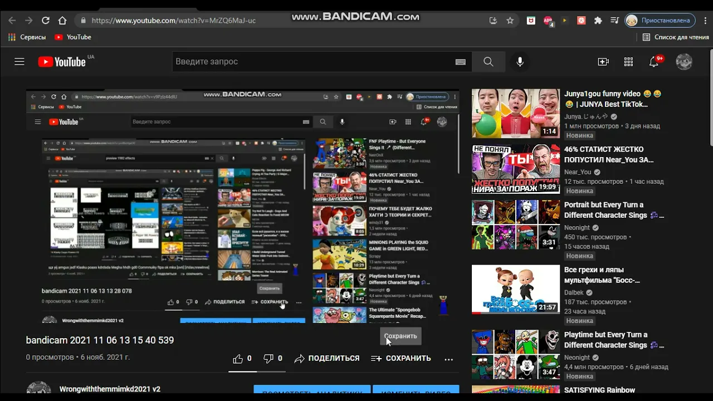Open the notifications bell

pyautogui.click(x=654, y=62)
